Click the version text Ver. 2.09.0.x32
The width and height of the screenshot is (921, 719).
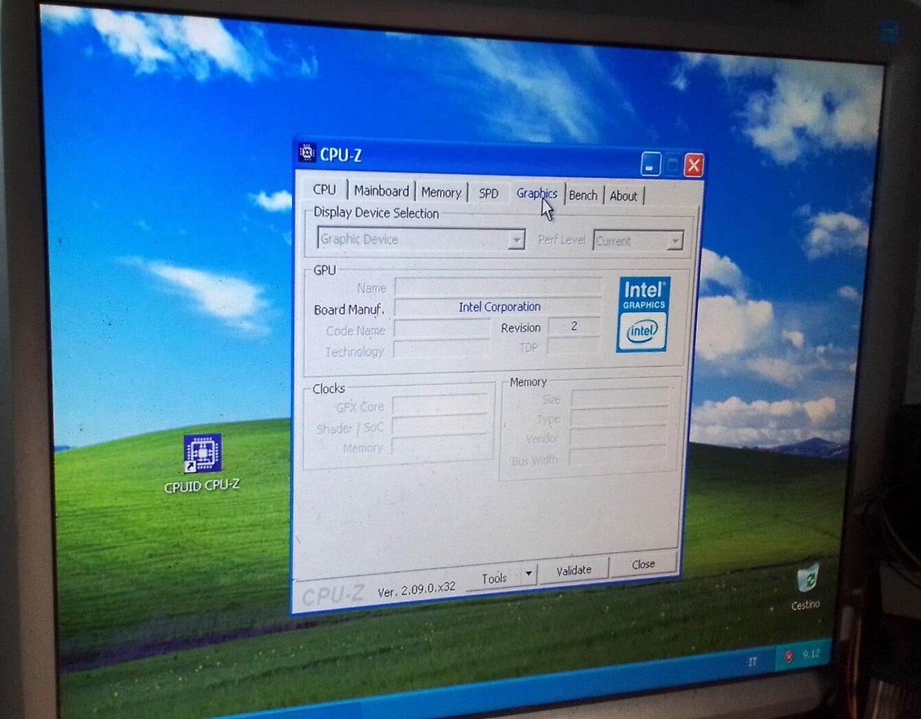[417, 589]
